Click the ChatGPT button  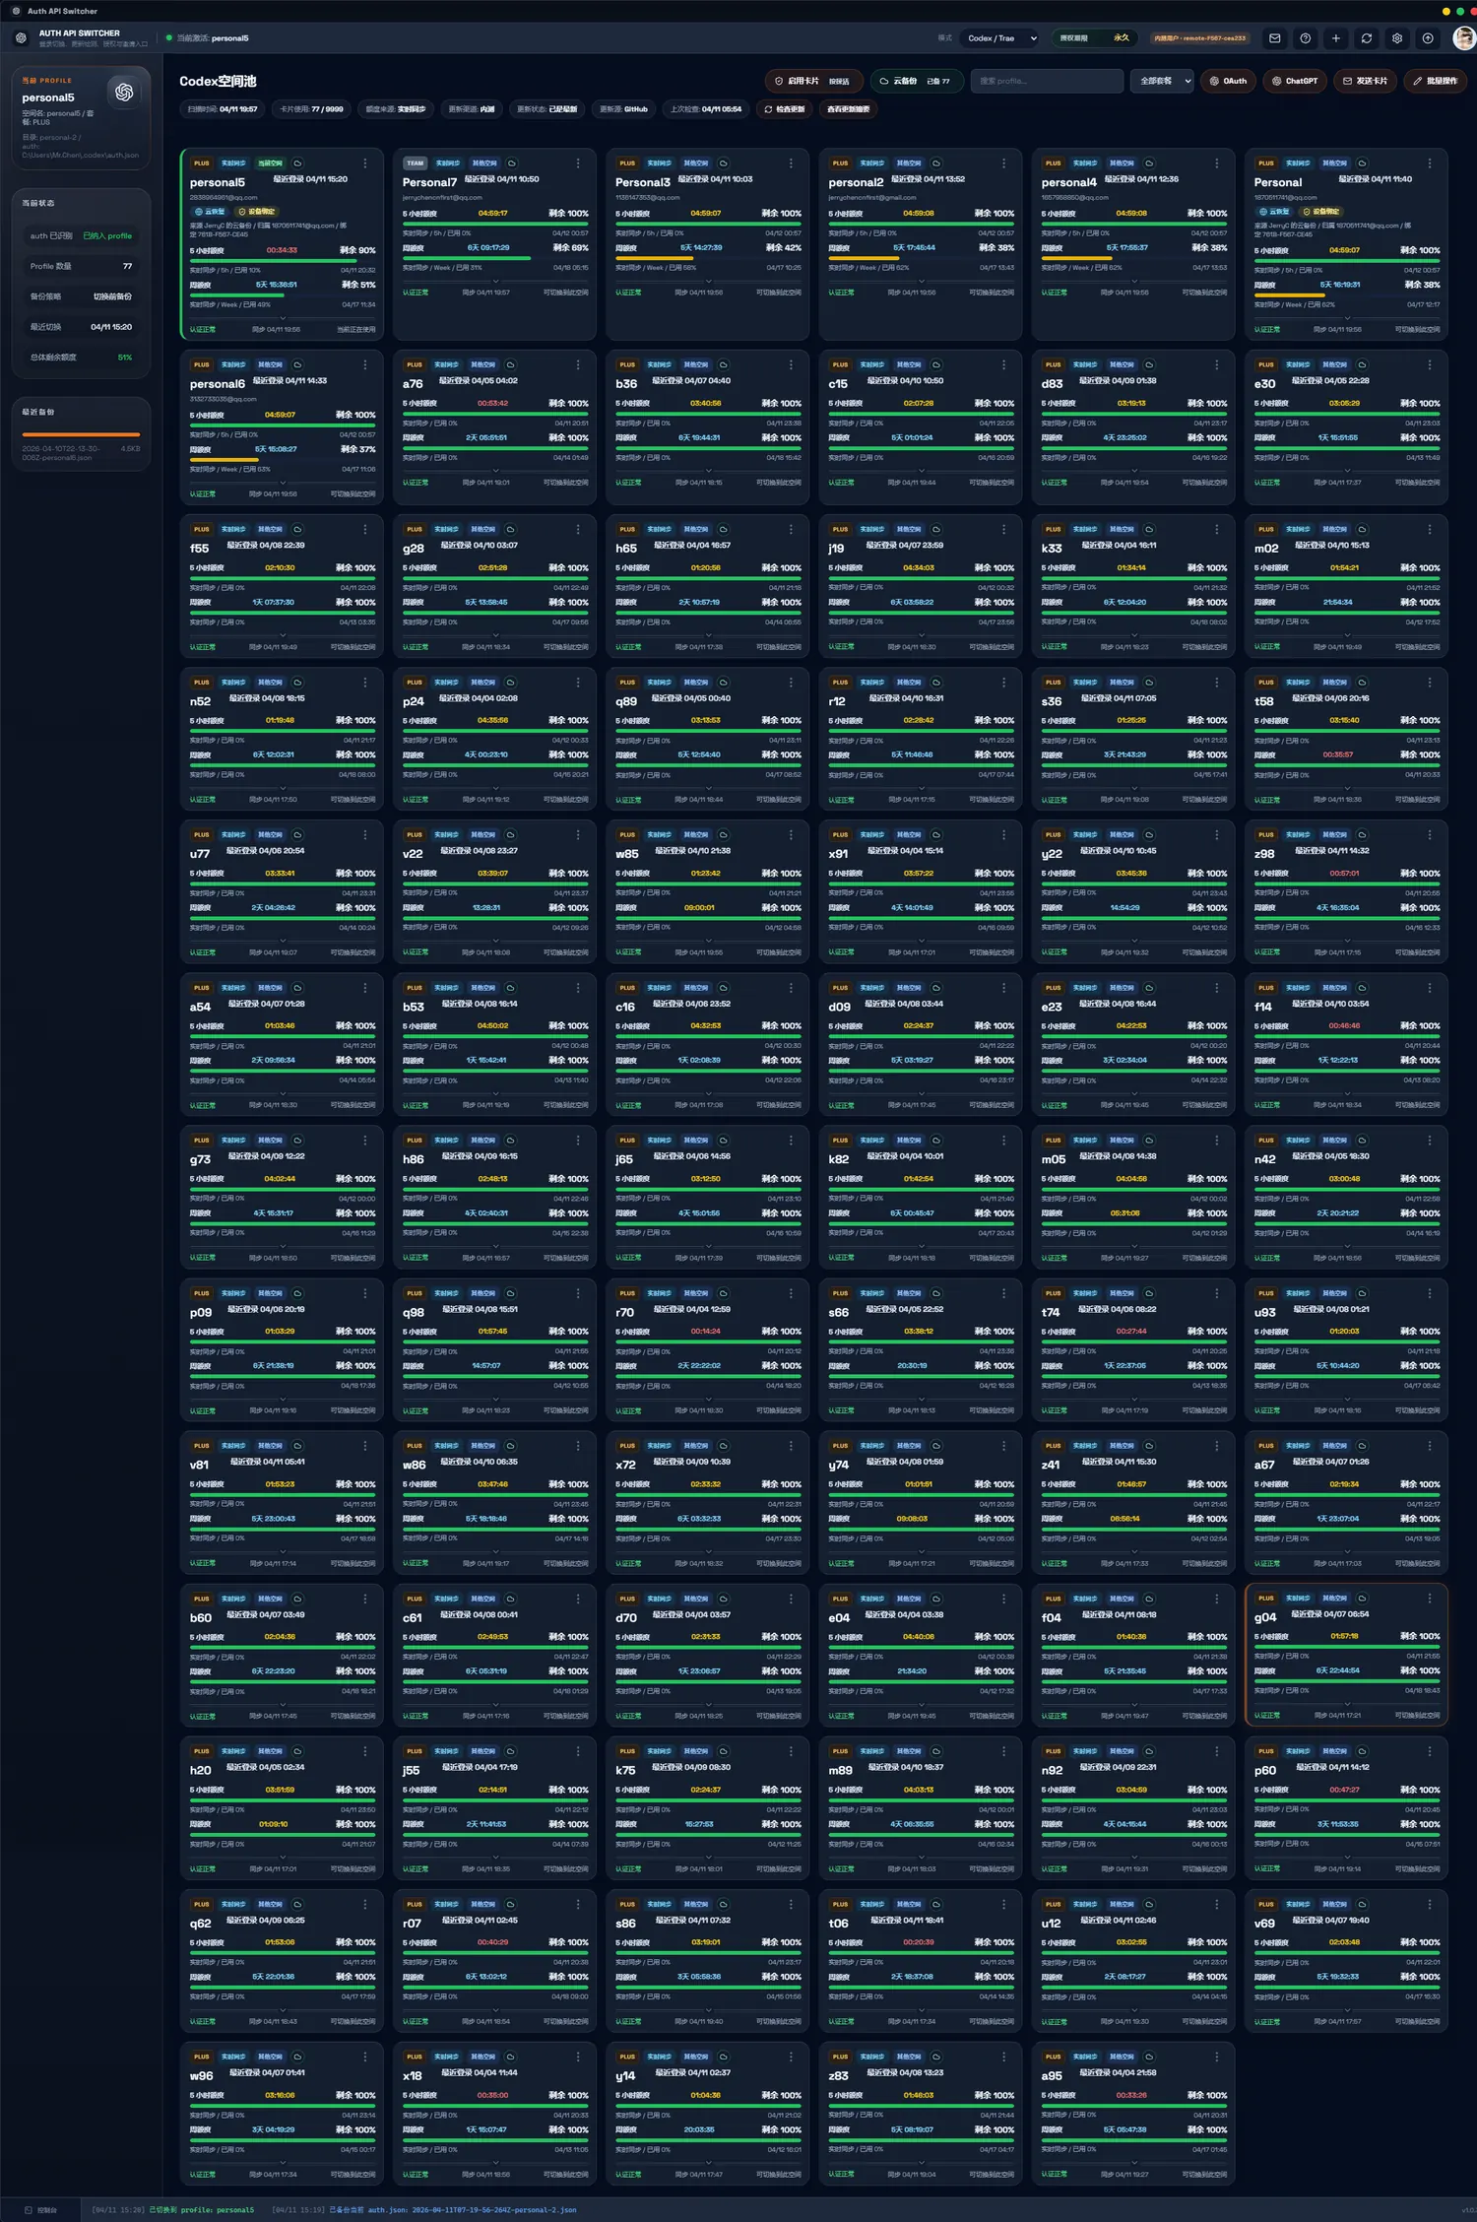click(x=1294, y=81)
